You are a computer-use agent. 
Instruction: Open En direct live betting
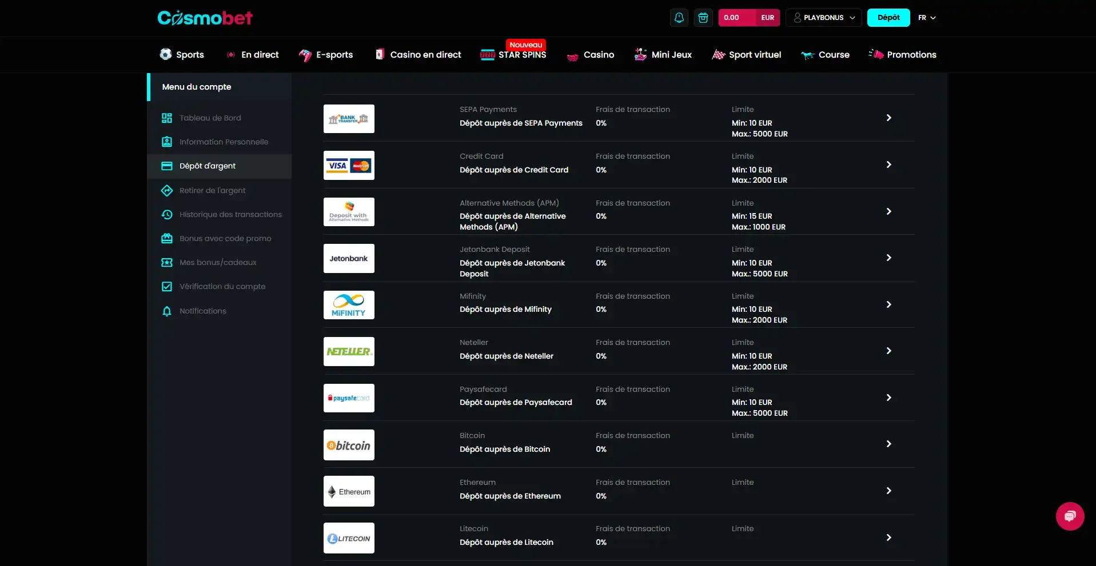253,55
